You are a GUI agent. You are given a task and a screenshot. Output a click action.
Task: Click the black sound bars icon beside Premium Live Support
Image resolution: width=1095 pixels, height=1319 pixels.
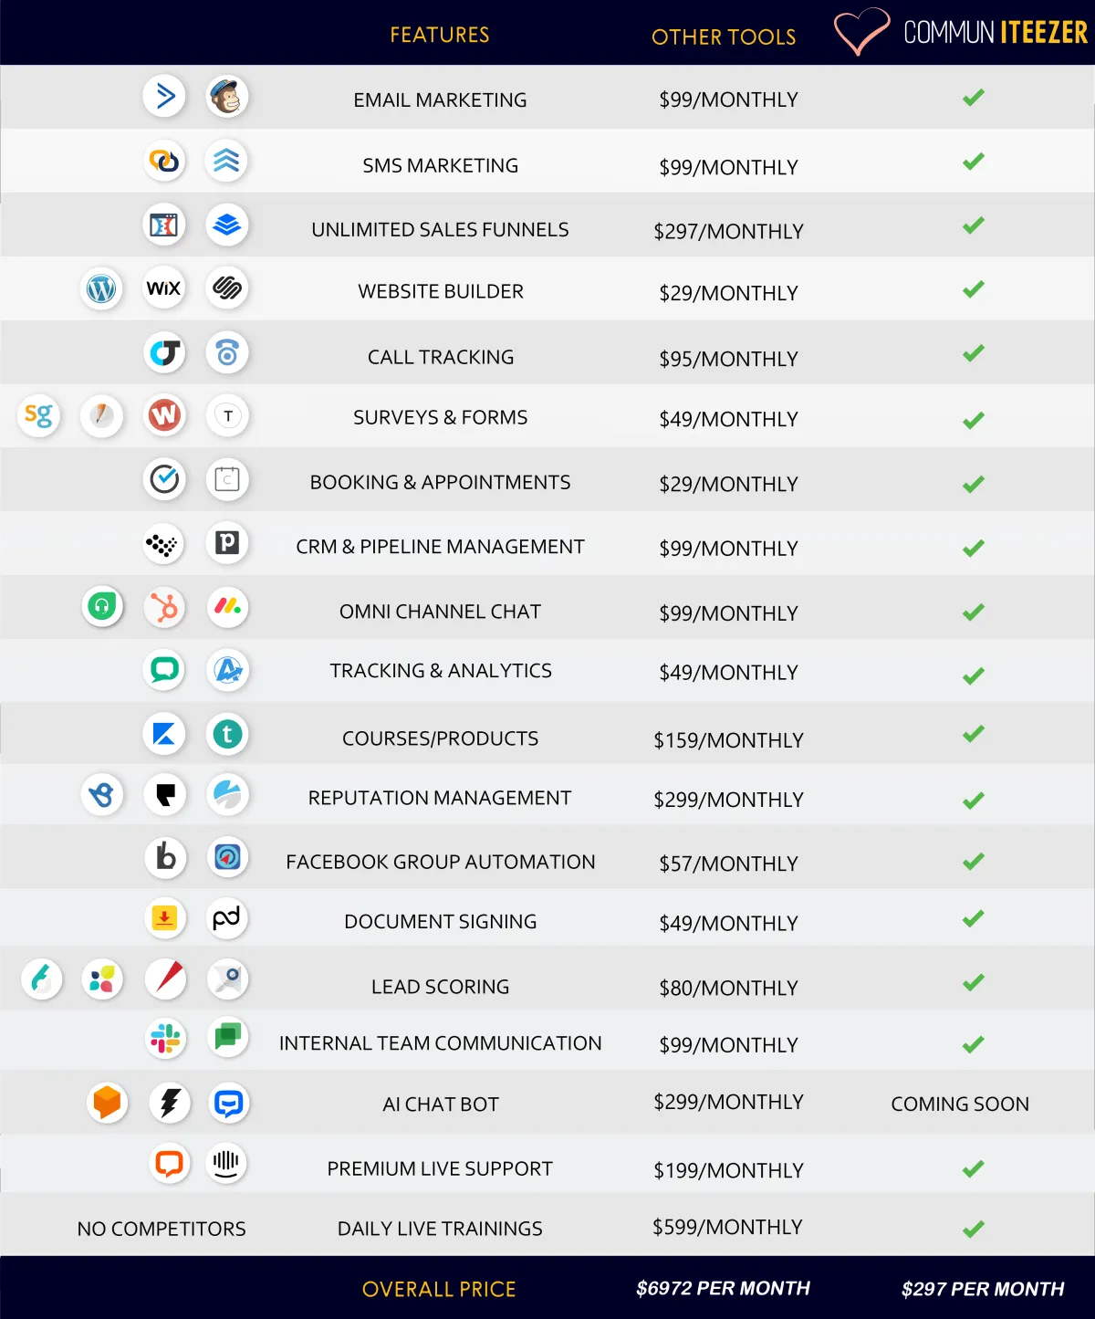225,1163
